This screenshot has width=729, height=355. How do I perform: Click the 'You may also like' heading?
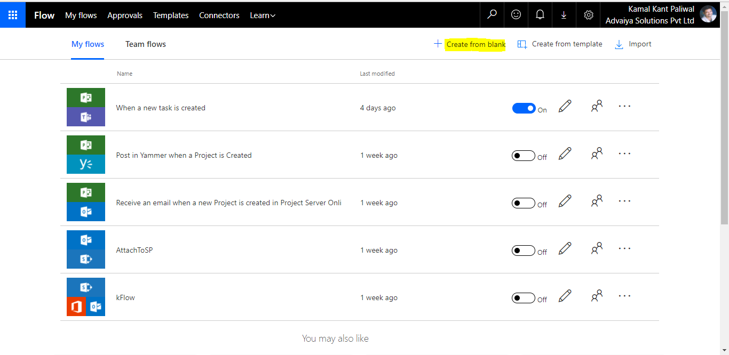[335, 338]
